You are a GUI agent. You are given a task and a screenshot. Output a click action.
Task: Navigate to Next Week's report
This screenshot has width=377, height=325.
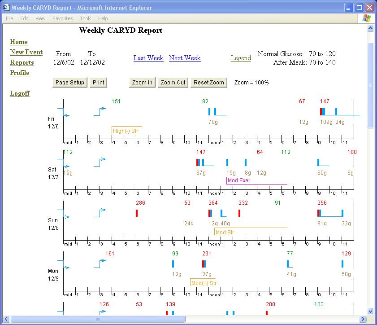pos(185,58)
